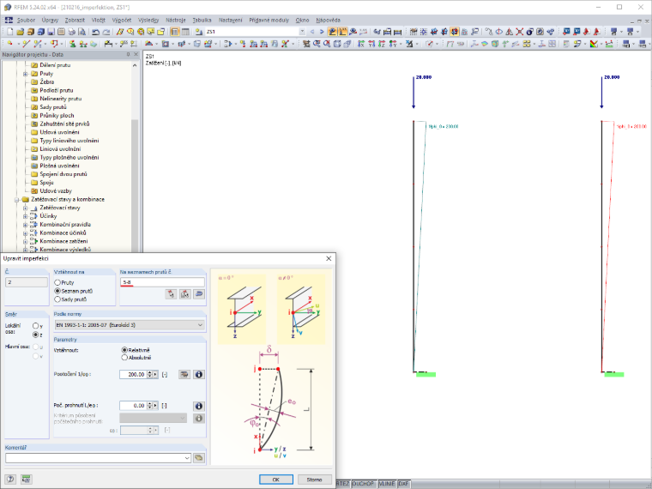652x489 pixels.
Task: Click the Pootočení 200.00 input field
Action: (133, 374)
